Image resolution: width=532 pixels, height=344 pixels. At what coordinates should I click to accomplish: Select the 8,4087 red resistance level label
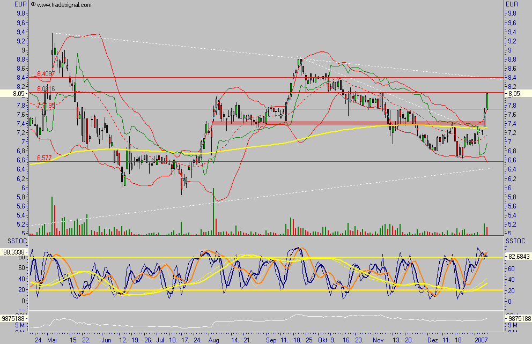(x=47, y=74)
